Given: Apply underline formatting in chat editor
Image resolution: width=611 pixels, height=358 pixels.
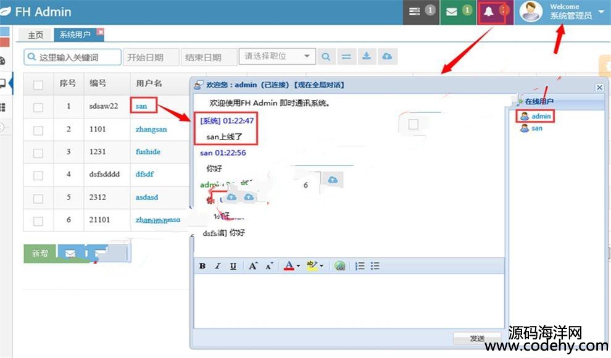Looking at the screenshot, I should 233,266.
